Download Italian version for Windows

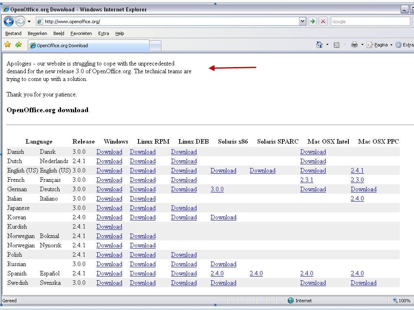[x=109, y=199]
